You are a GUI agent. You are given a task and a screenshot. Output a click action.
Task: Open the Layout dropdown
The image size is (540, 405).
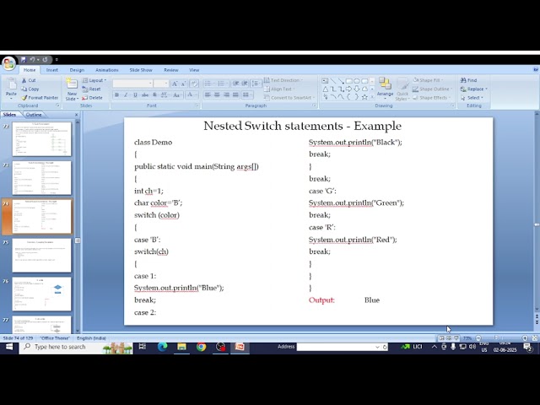pos(94,80)
